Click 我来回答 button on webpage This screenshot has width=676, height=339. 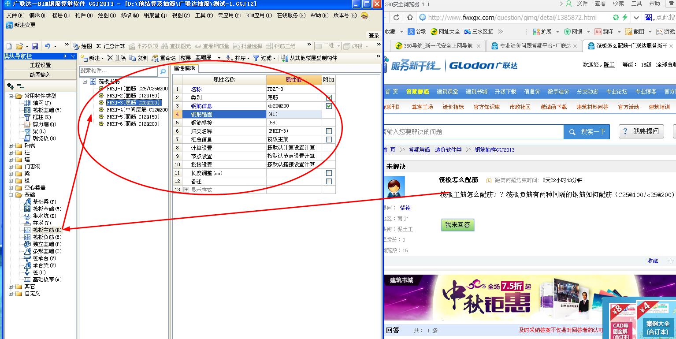(457, 225)
